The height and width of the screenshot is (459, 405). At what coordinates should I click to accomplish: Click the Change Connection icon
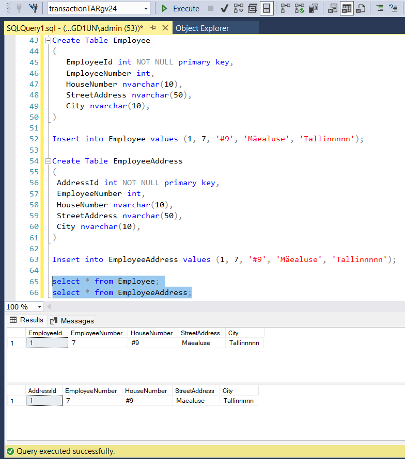[x=34, y=8]
